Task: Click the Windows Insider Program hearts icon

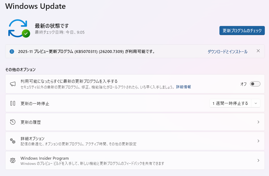Action: [x=13, y=160]
